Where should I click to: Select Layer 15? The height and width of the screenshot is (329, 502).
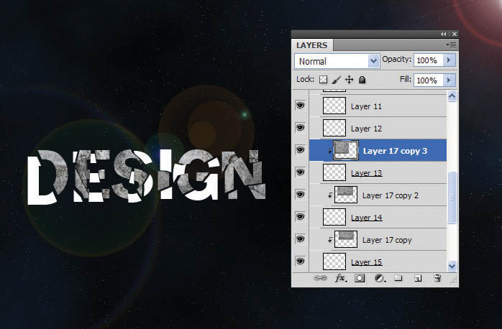pyautogui.click(x=378, y=261)
